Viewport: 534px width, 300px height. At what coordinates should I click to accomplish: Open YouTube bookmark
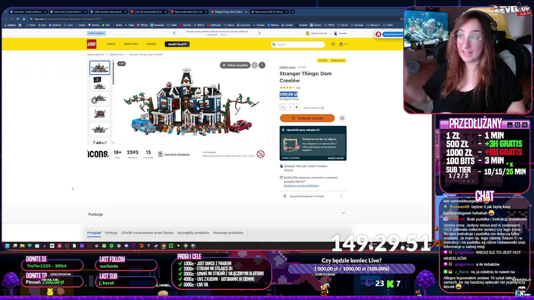pyautogui.click(x=185, y=25)
